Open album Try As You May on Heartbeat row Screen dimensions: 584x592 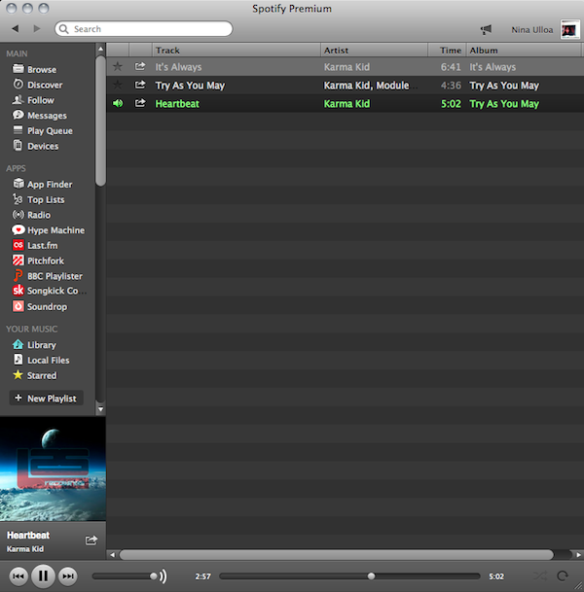[504, 104]
